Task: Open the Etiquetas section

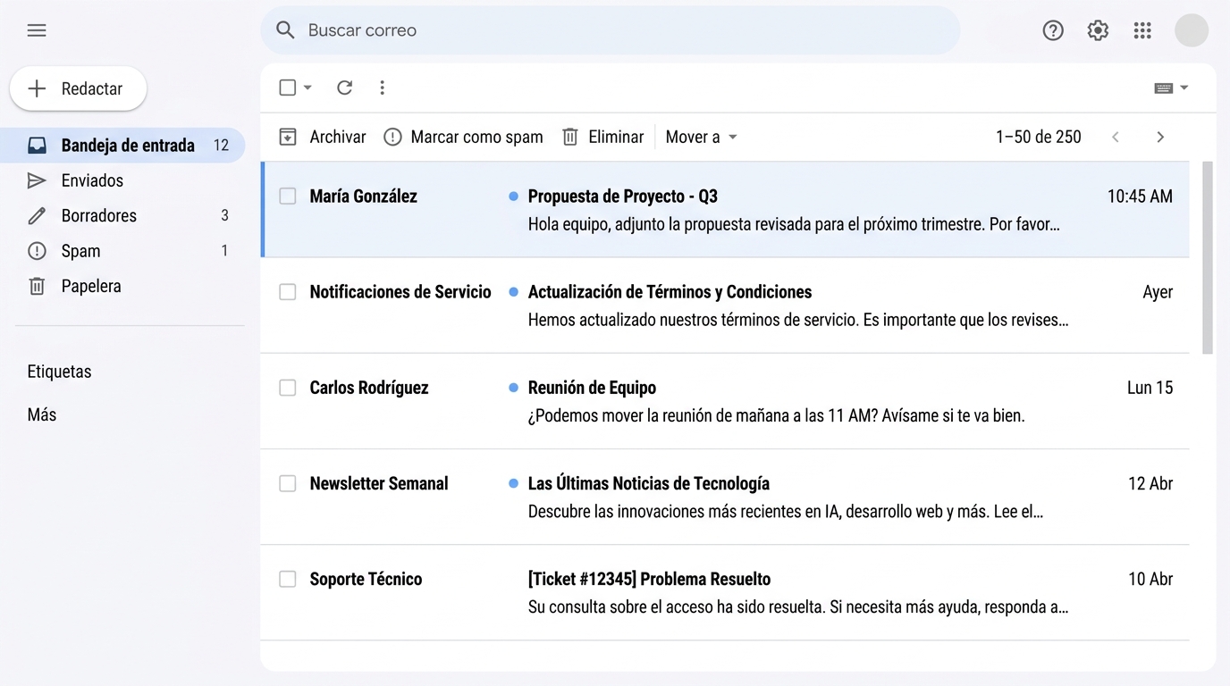Action: click(x=59, y=372)
